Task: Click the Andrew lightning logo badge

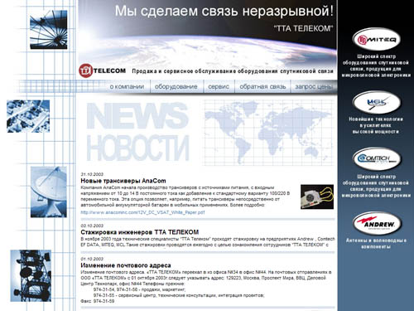Action: [376, 223]
